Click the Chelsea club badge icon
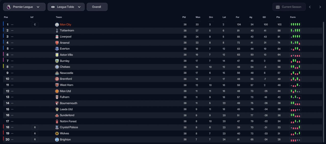Image resolution: width=326 pixels, height=144 pixels. click(x=57, y=67)
